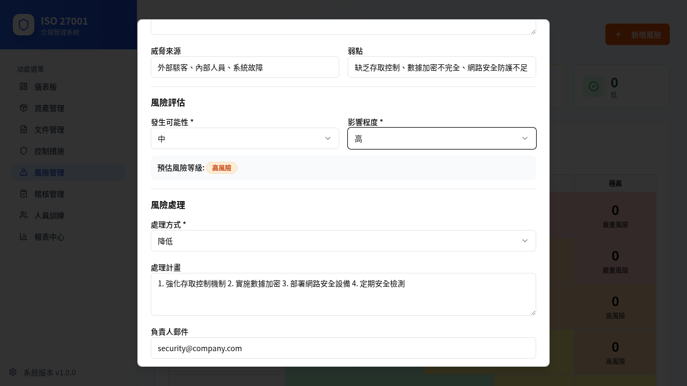Click the 新增風險 button
The image size is (687, 386).
click(637, 34)
